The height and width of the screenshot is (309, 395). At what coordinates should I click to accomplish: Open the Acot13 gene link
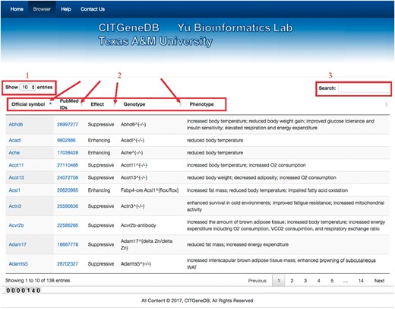point(16,177)
